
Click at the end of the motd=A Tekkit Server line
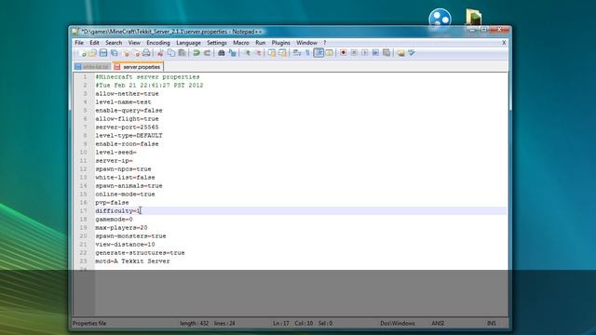pos(170,261)
